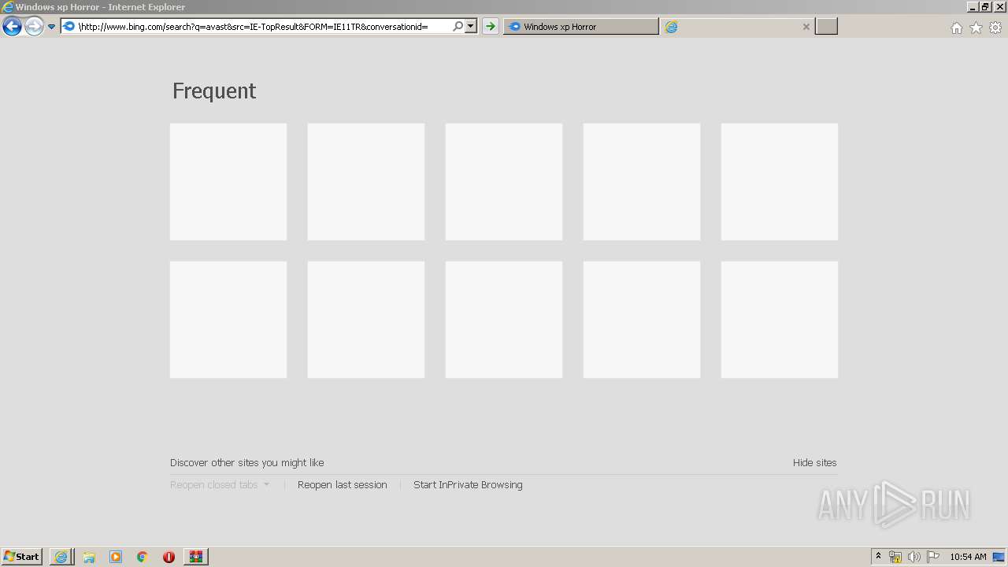Click the clock showing 10:54 AM
The width and height of the screenshot is (1008, 567).
pyautogui.click(x=968, y=557)
